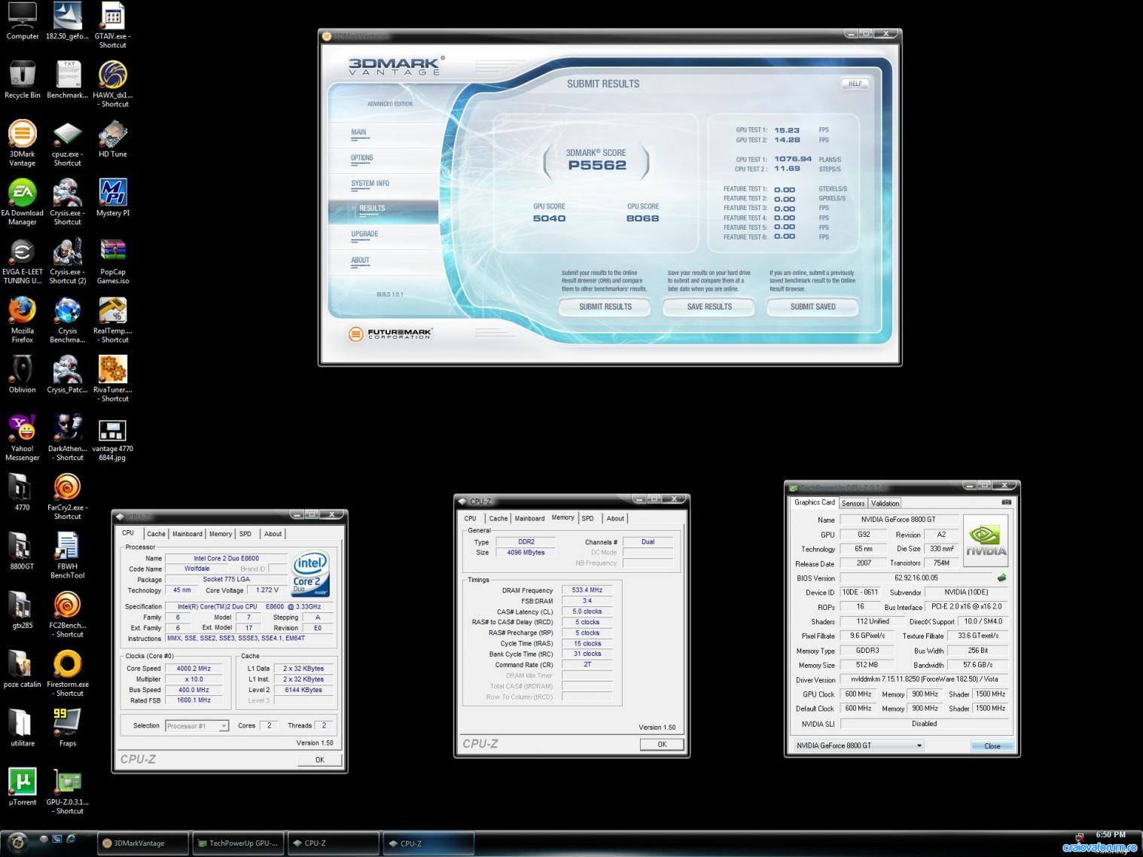Click GPU-Z BIOS Version 62.92.16.00.05 field

click(916, 578)
